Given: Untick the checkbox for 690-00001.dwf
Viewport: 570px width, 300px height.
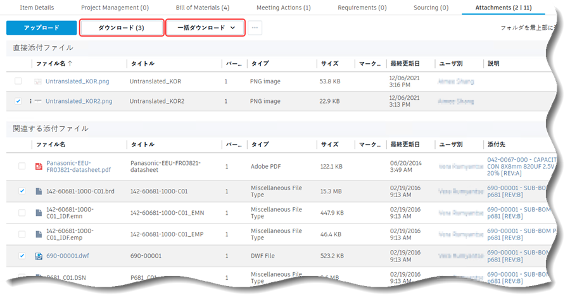Looking at the screenshot, I should (22, 256).
